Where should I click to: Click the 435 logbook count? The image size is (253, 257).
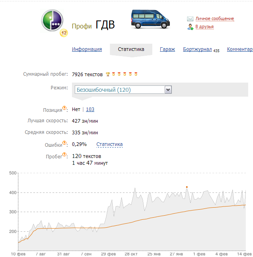coord(216,51)
